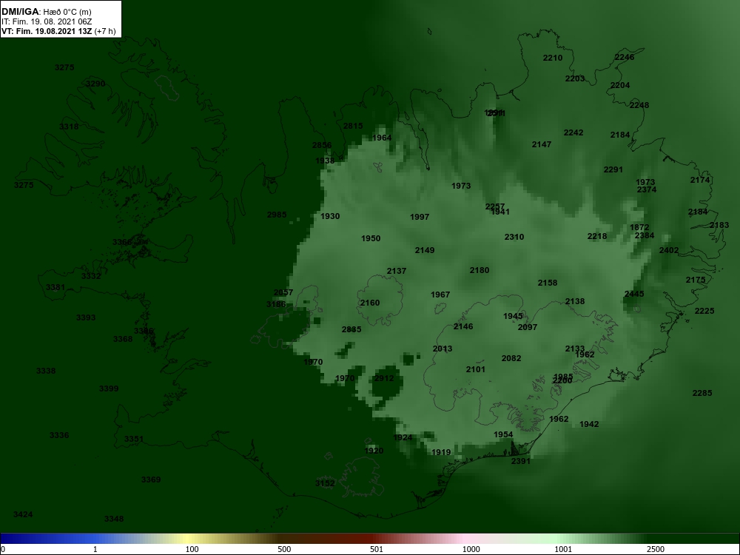
Task: Click the color scale label '2500'
Action: click(655, 549)
